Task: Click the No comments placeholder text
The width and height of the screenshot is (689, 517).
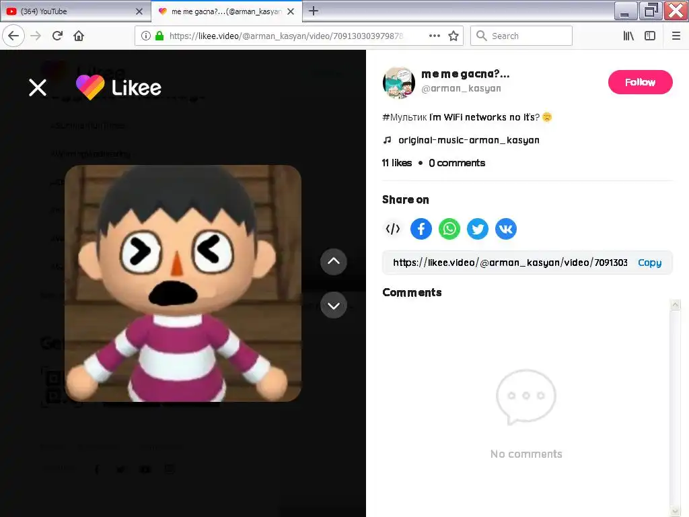Action: [526, 454]
